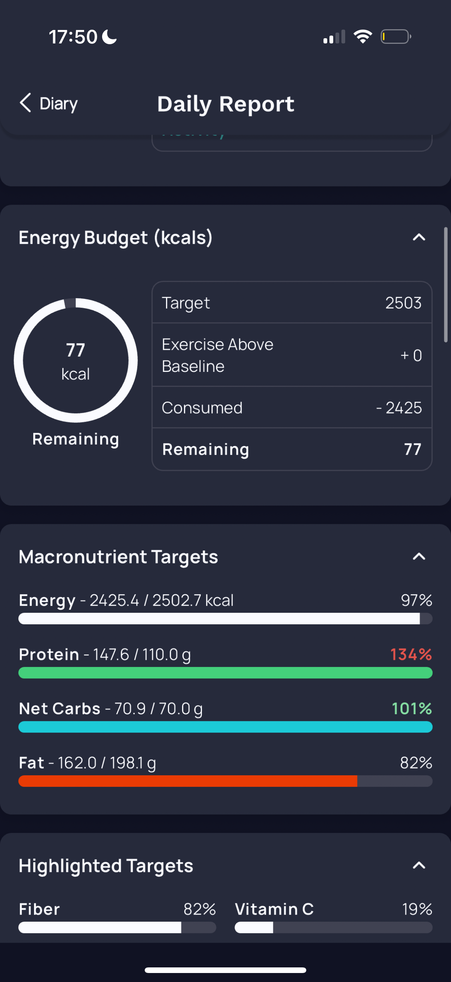451x982 pixels.
Task: Collapse the Highlighted Targets section
Action: click(418, 866)
